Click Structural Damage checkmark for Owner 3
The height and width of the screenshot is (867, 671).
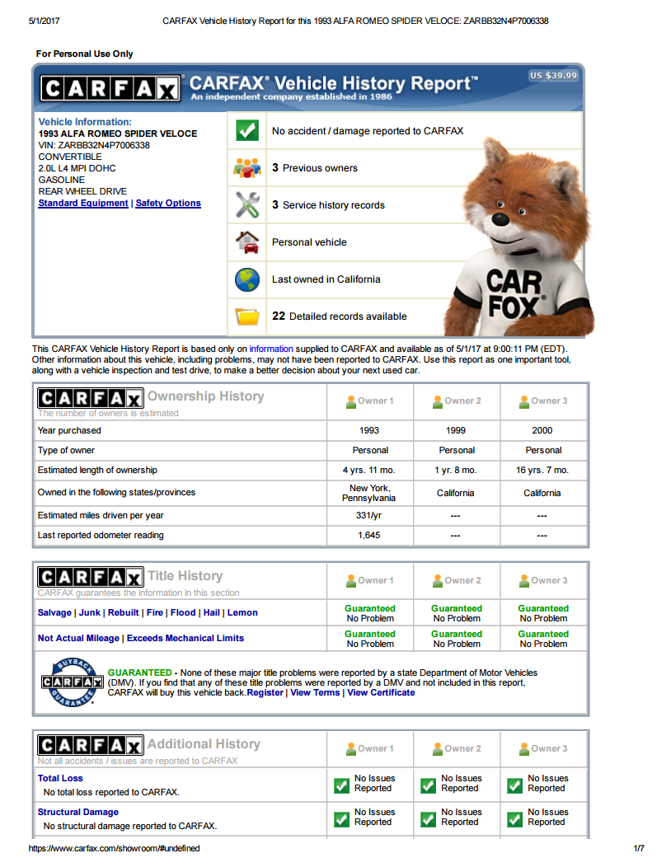pos(514,819)
